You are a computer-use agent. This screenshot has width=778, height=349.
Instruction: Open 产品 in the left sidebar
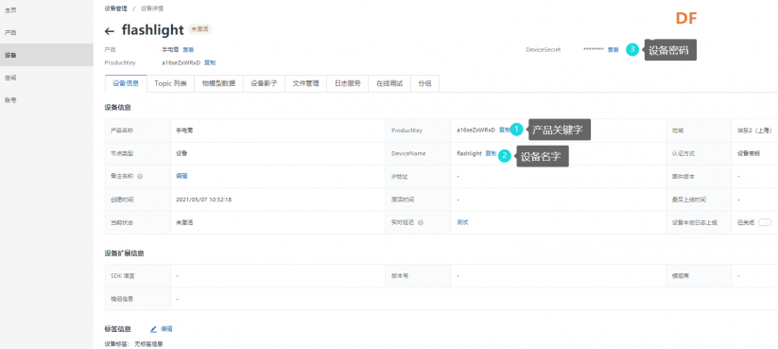click(x=10, y=32)
